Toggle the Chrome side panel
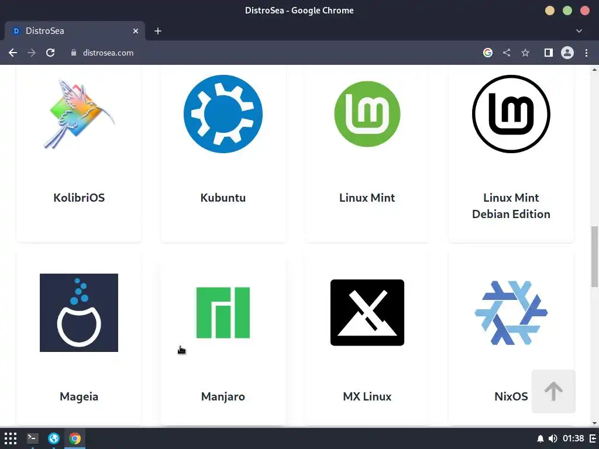The width and height of the screenshot is (599, 449). point(549,53)
